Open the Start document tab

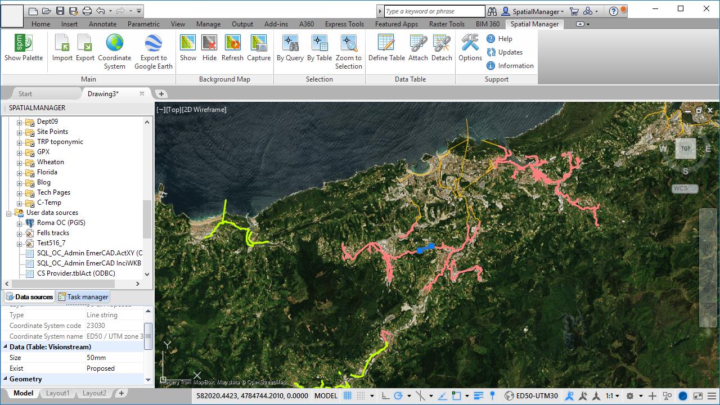click(25, 94)
